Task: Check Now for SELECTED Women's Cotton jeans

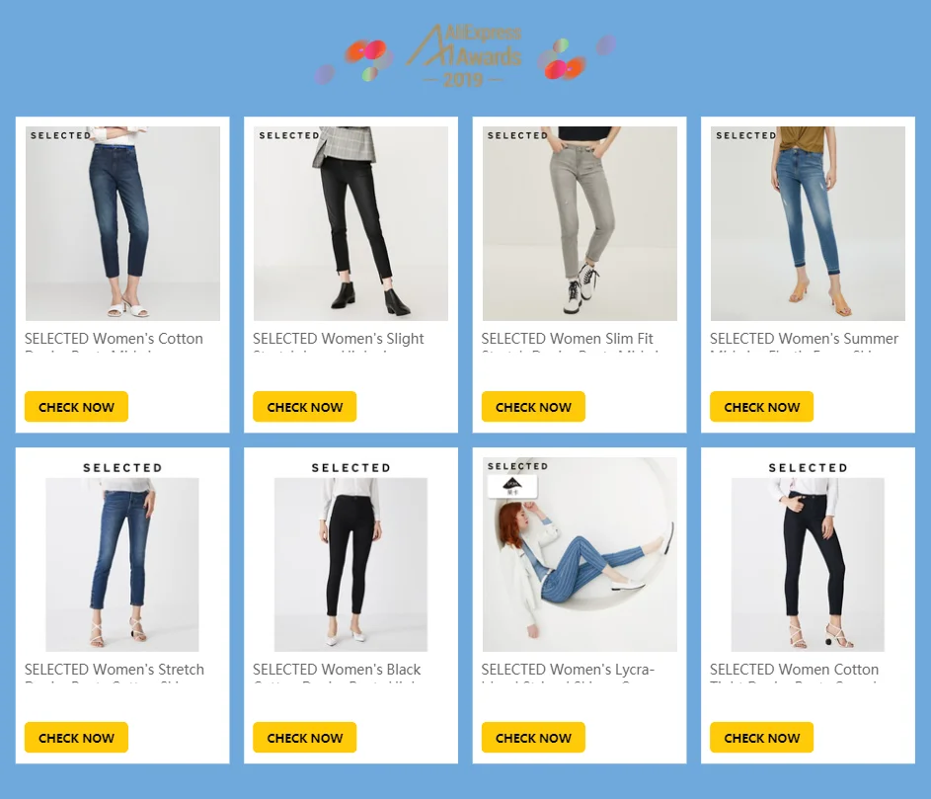Action: [x=76, y=407]
